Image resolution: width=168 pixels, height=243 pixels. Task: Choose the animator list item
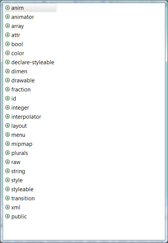(x=23, y=17)
